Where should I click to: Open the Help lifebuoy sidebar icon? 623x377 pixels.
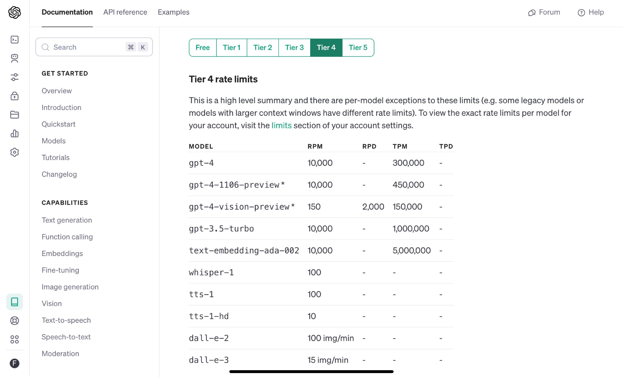click(15, 321)
